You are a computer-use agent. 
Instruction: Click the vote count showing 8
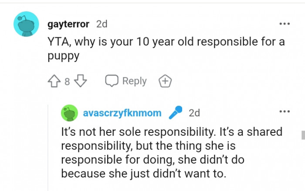67,82
